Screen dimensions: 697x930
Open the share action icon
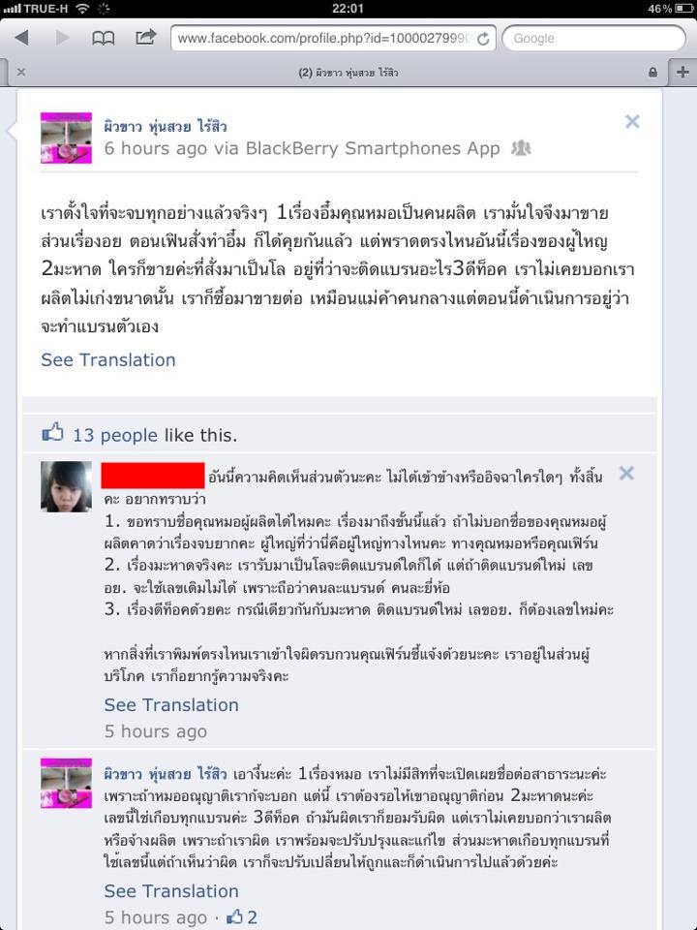145,38
